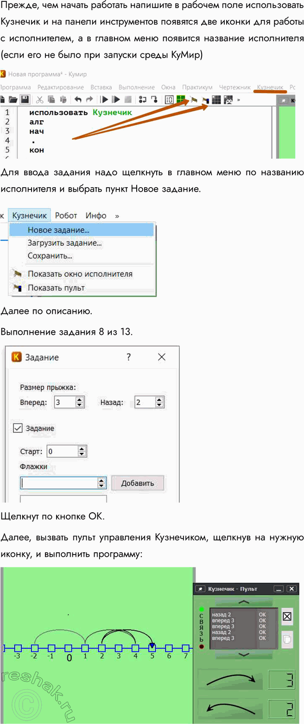Choose Показать пульт from the menu

click(56, 288)
